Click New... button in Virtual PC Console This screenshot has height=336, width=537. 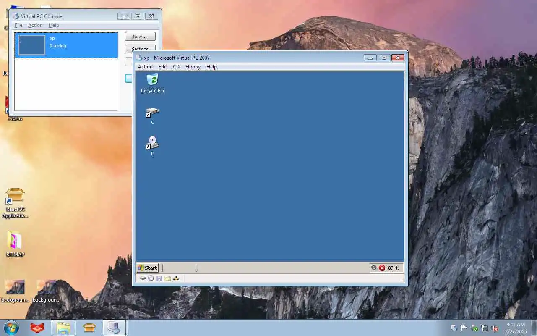pos(140,37)
